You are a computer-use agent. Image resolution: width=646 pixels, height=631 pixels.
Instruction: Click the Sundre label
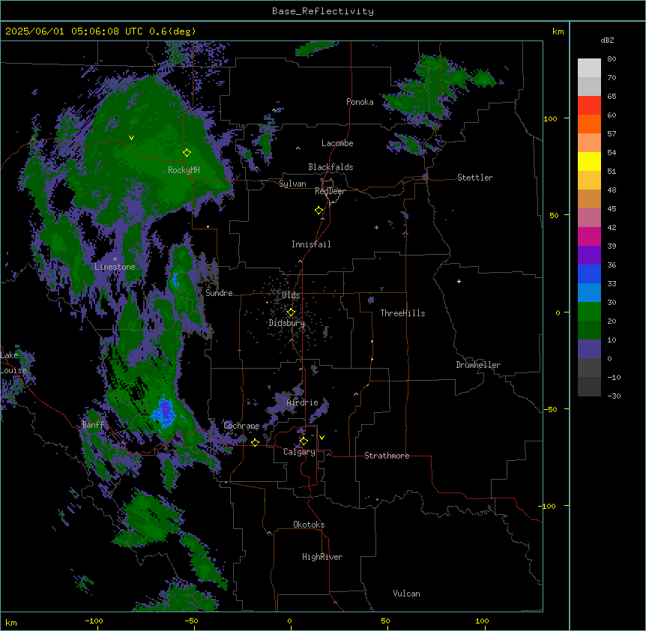click(x=219, y=293)
